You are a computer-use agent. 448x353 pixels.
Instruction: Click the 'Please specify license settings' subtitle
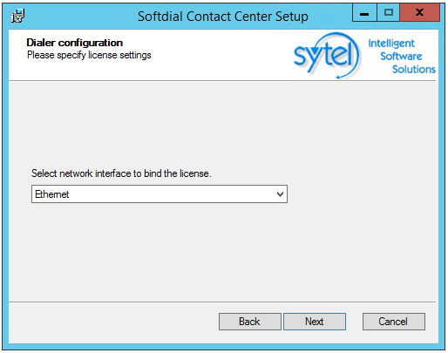pyautogui.click(x=89, y=55)
